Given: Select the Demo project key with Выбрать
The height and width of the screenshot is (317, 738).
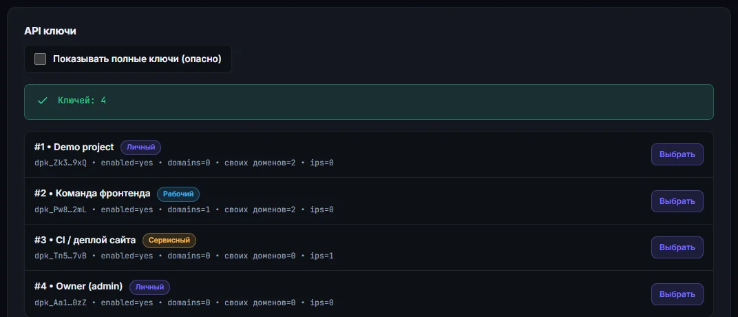Looking at the screenshot, I should 677,154.
